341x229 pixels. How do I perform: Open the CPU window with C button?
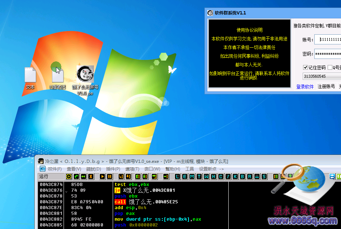click(221, 176)
